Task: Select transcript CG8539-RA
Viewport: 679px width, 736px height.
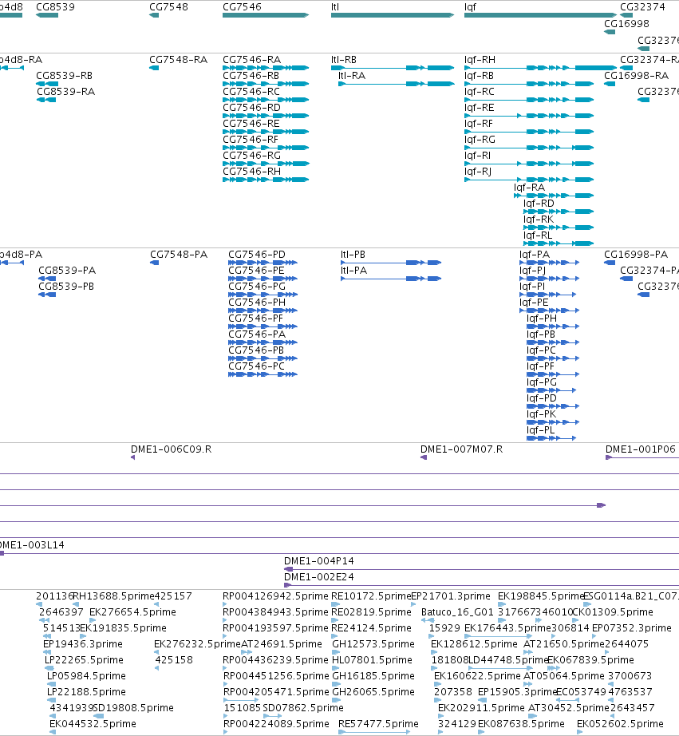Action: tap(46, 100)
